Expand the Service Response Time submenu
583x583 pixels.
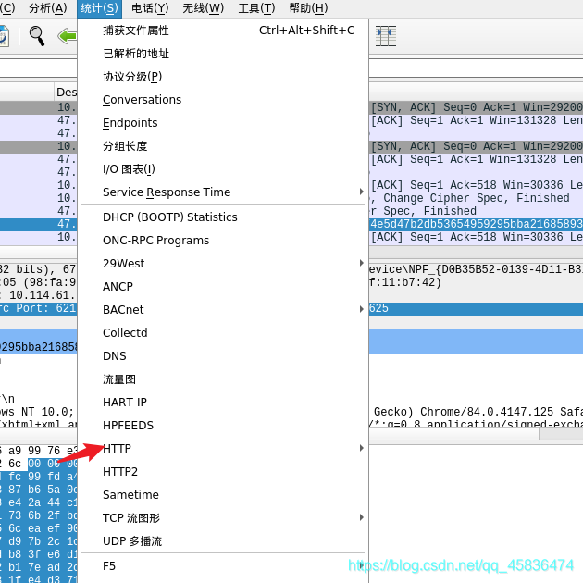(x=223, y=192)
